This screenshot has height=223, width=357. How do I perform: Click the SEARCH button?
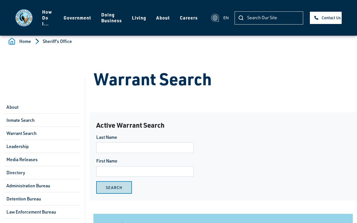(x=114, y=188)
